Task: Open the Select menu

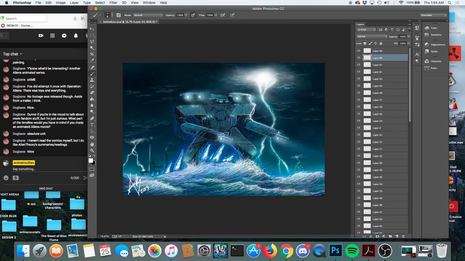Action: 100,3
